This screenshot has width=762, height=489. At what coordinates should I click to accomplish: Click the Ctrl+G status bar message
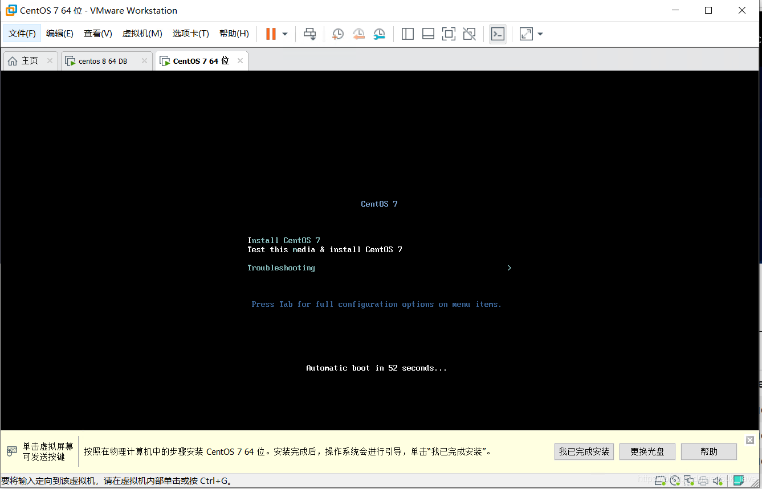[117, 481]
